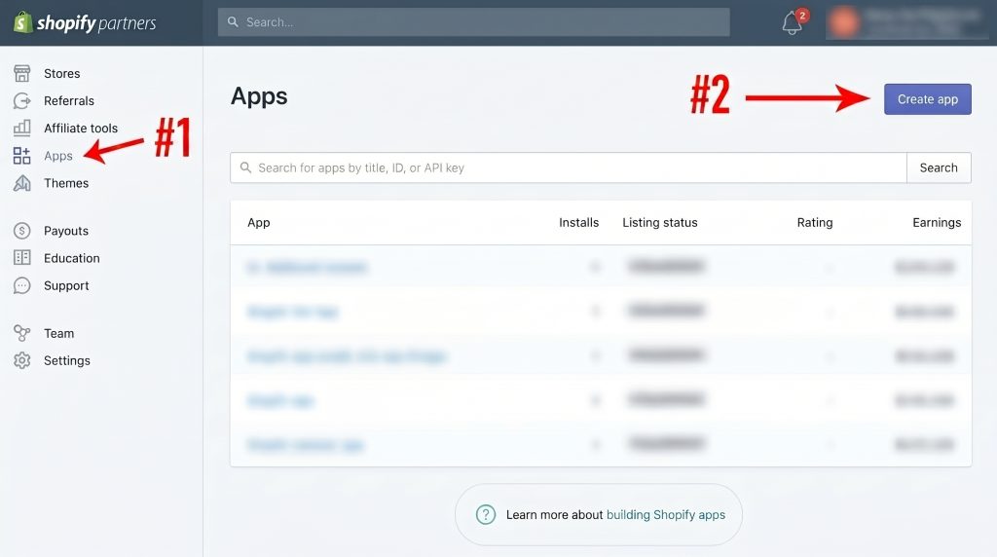Click the Rating column header

point(815,223)
